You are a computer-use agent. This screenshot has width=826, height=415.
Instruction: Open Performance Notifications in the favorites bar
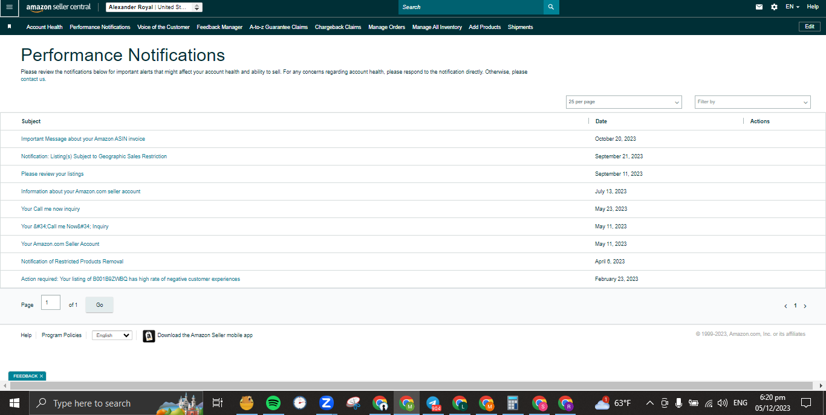(100, 27)
